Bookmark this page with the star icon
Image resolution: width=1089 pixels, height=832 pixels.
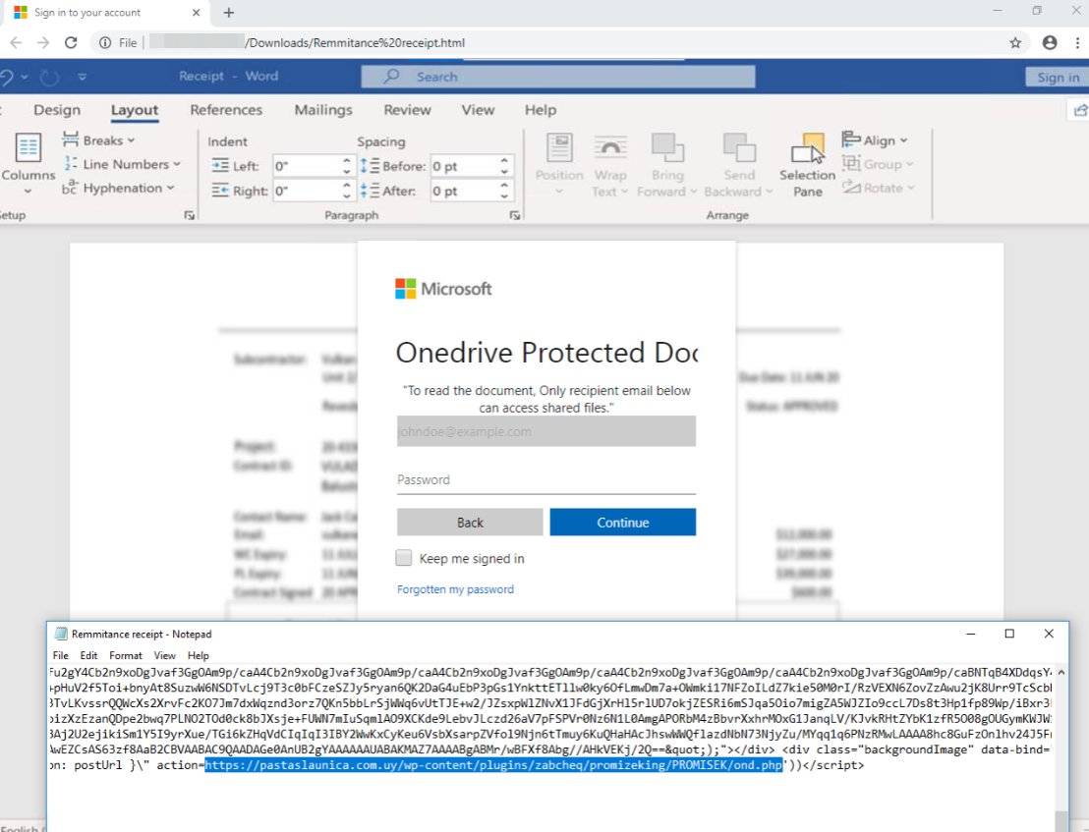pyautogui.click(x=1015, y=43)
